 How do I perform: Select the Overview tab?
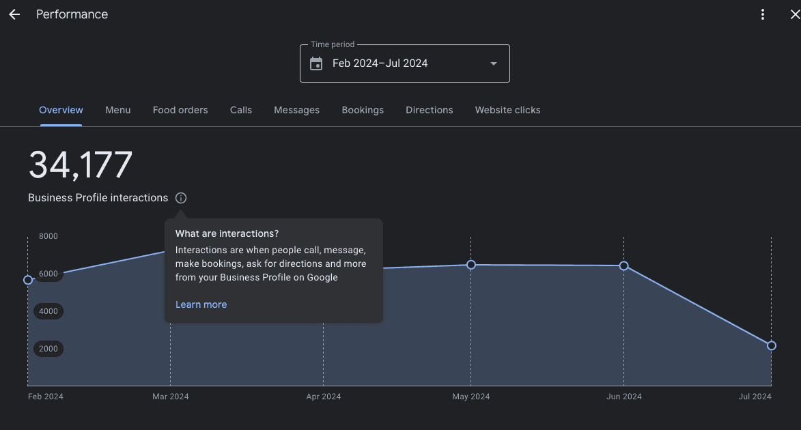point(61,110)
